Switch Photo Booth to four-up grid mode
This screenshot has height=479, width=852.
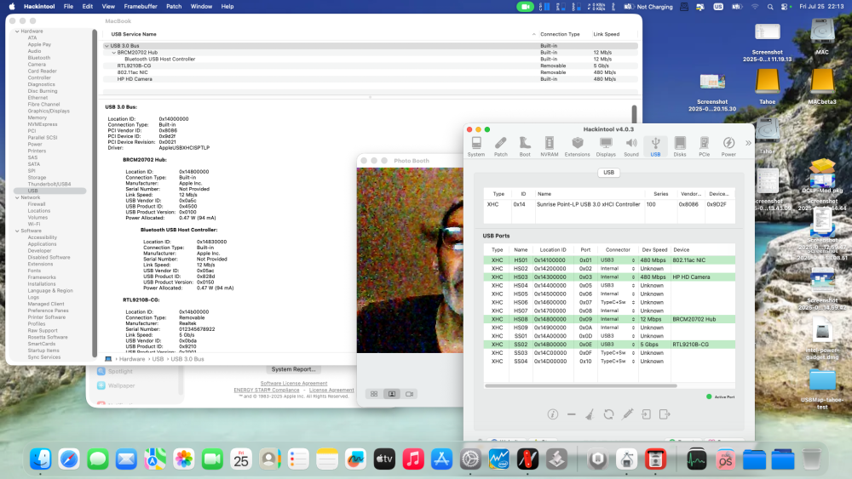click(374, 395)
